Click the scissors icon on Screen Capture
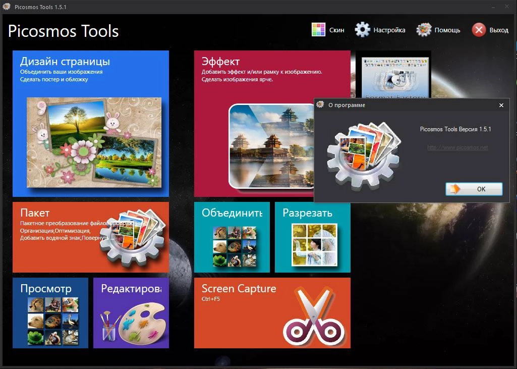The height and width of the screenshot is (369, 517). 314,317
